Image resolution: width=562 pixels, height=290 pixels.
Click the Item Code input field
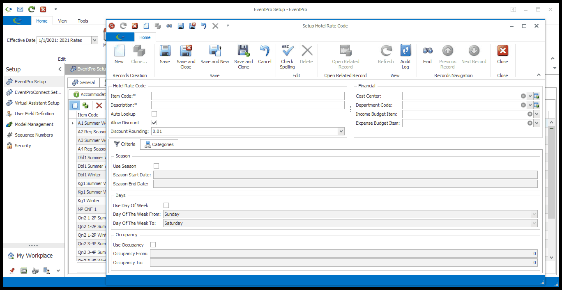(x=248, y=96)
